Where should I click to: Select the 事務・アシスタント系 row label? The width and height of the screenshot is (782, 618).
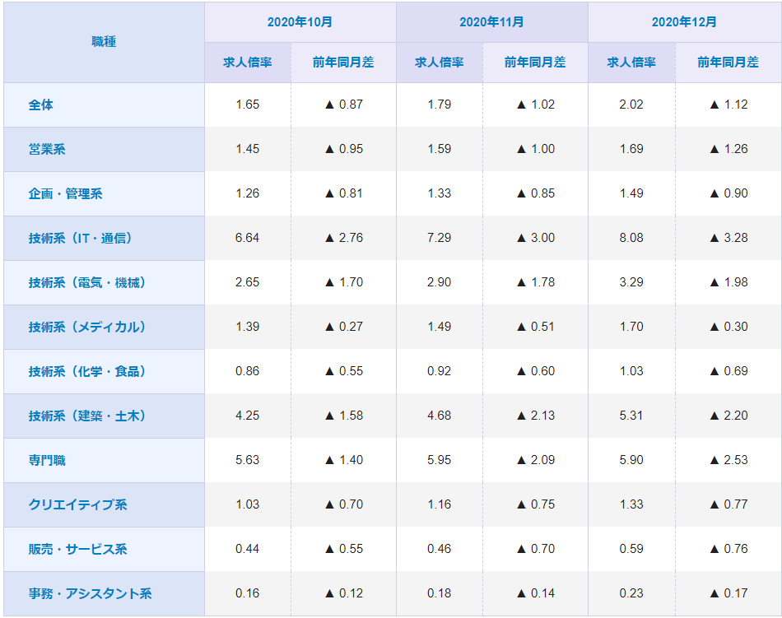[x=91, y=593]
